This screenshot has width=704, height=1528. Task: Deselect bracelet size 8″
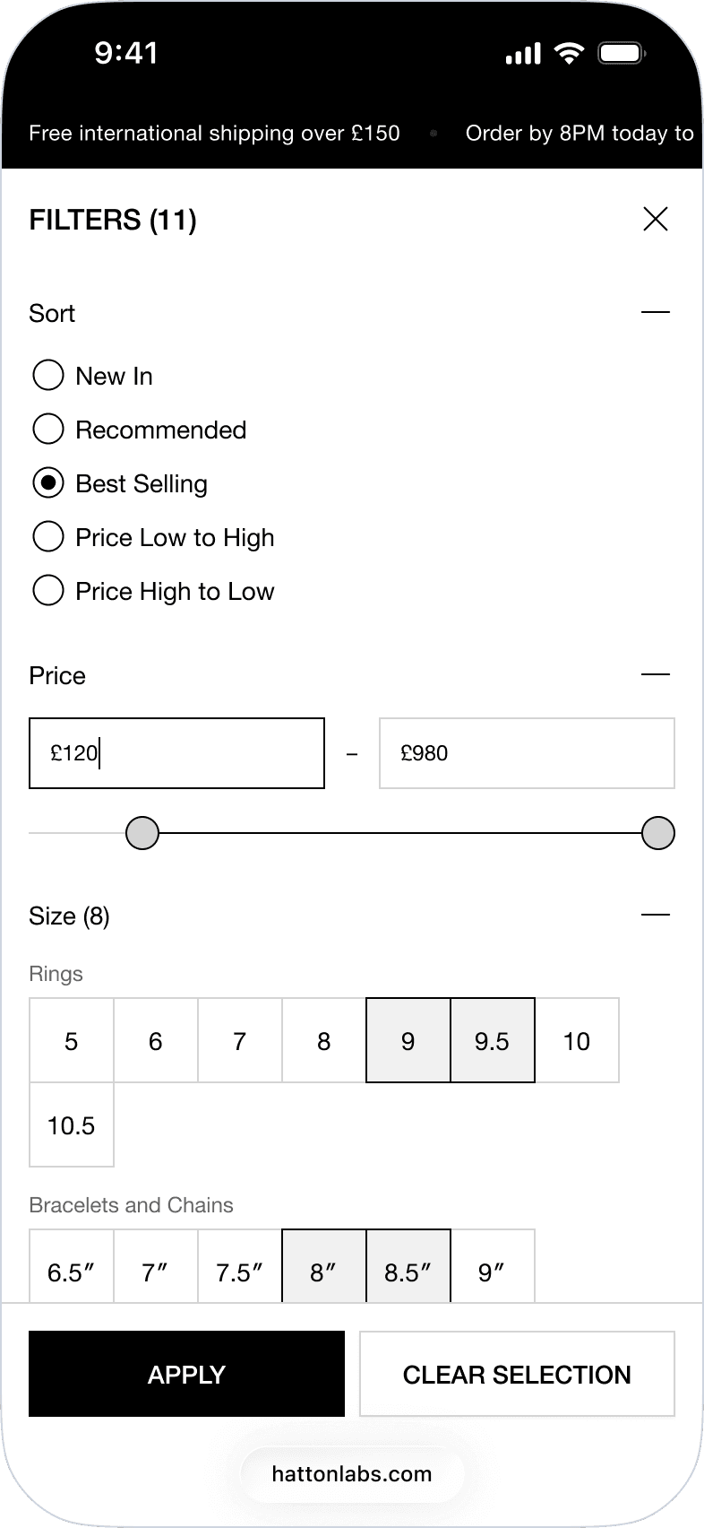(323, 1270)
